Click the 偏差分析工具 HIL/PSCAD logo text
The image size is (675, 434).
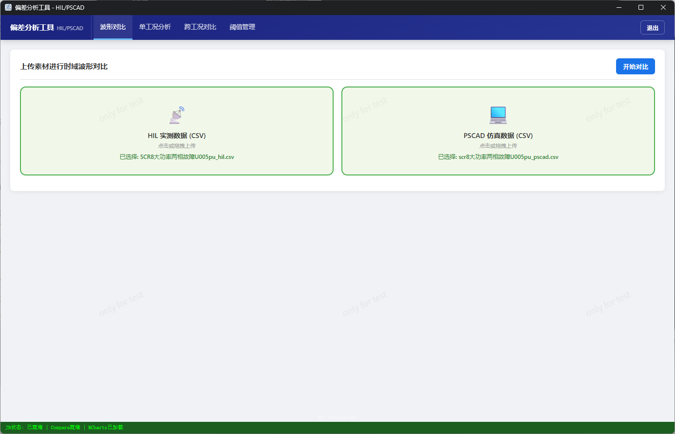(x=47, y=28)
